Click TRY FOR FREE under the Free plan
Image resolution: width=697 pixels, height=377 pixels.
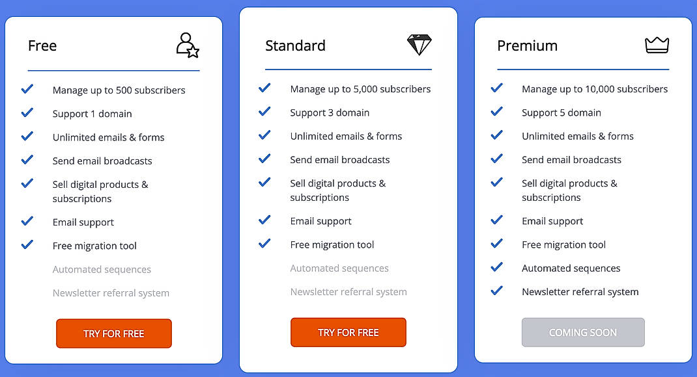113,333
